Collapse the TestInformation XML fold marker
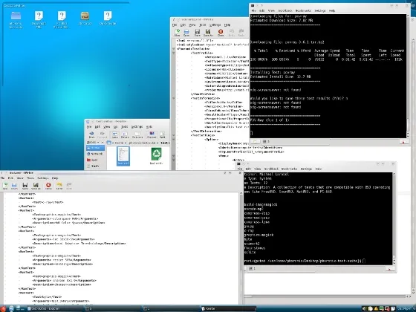Viewport: 416px width, 312px height. click(174, 98)
